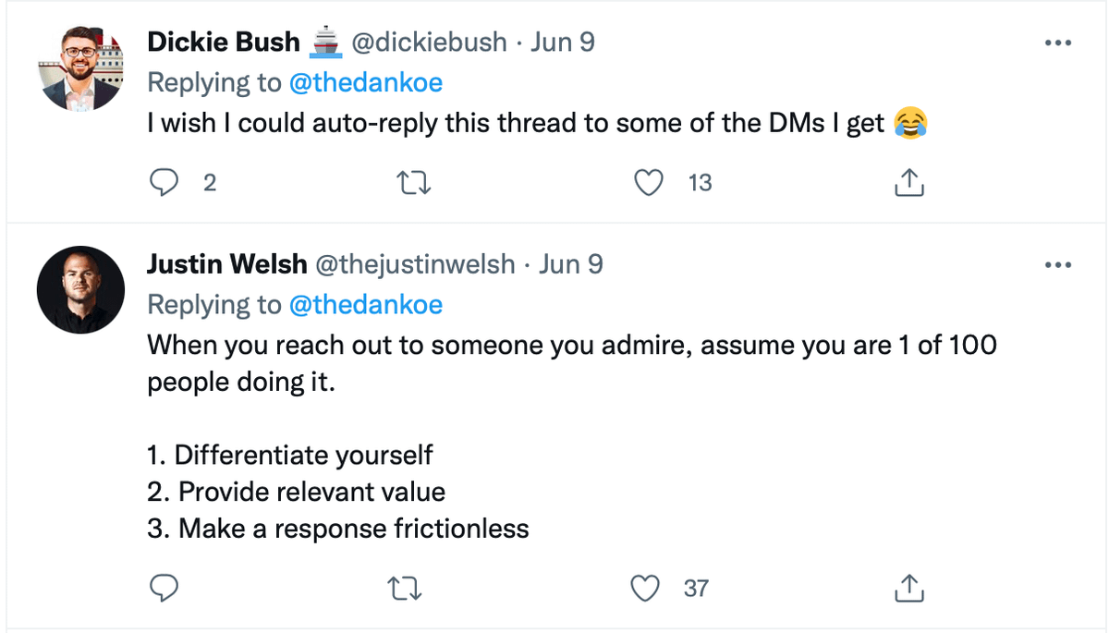The image size is (1109, 633).
Task: Open Justin Welsh's profile picture
Action: pyautogui.click(x=80, y=290)
